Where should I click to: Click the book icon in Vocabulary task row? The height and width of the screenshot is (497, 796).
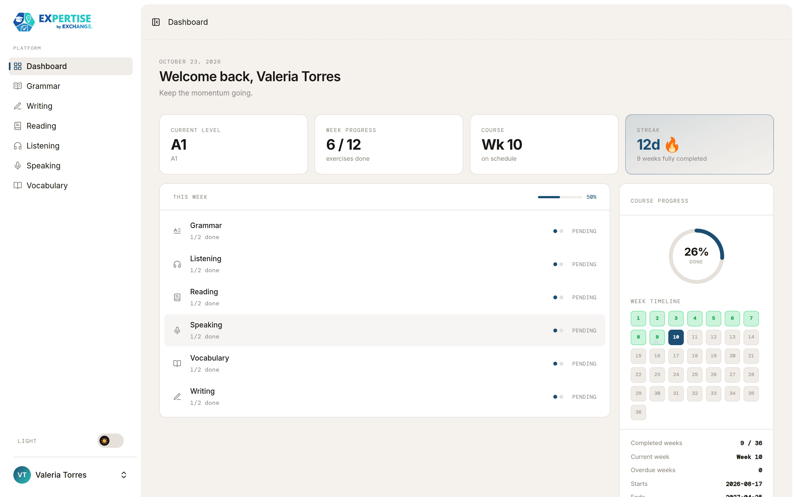[177, 364]
